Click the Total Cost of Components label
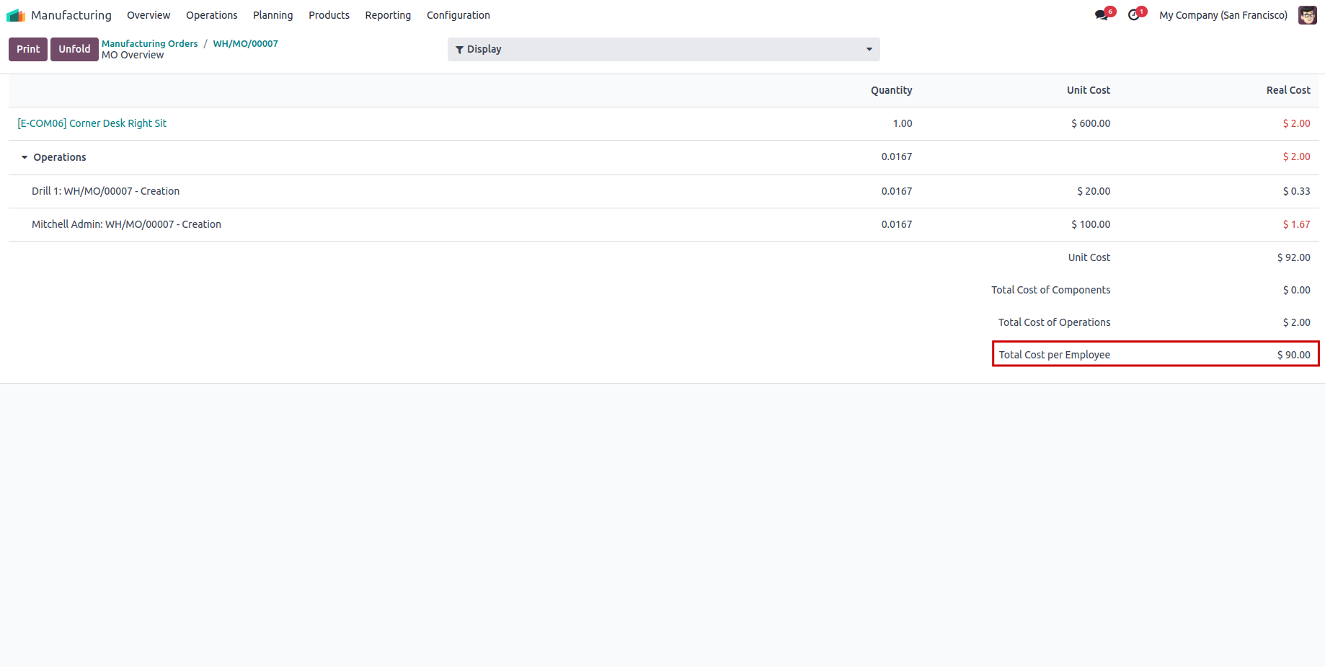 click(x=1050, y=290)
